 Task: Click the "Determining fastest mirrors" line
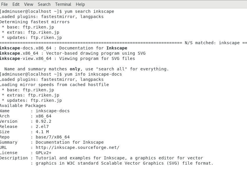(34, 22)
